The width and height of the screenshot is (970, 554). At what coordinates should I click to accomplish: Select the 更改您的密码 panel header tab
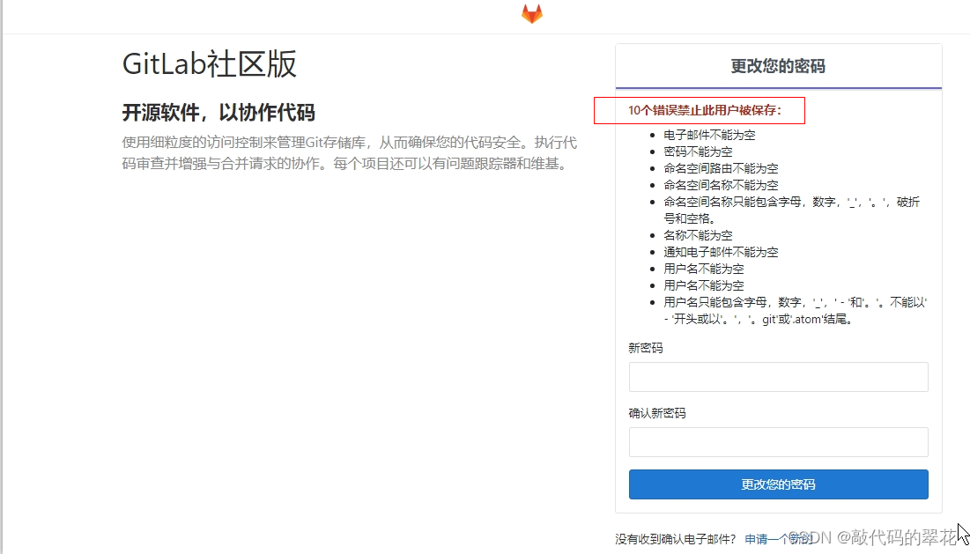(778, 66)
